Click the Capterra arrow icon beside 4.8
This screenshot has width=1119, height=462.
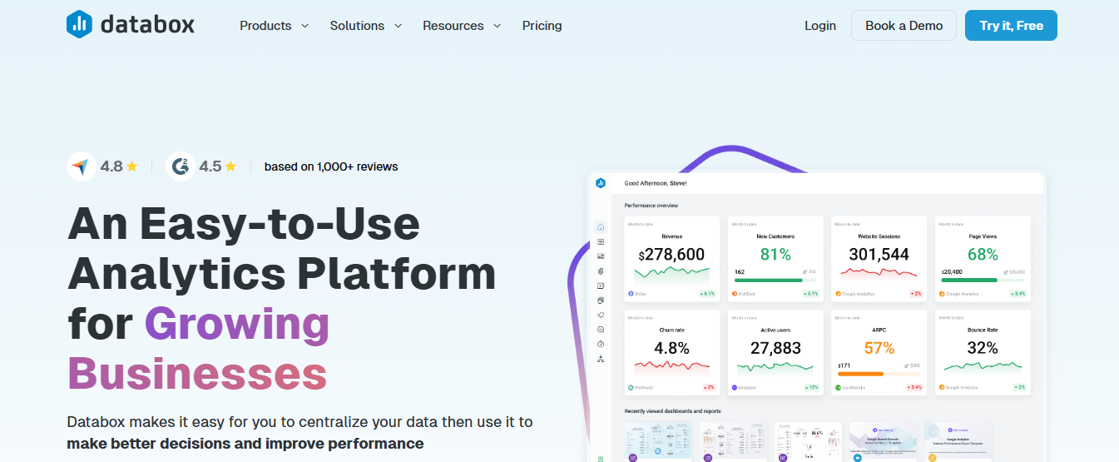point(81,166)
